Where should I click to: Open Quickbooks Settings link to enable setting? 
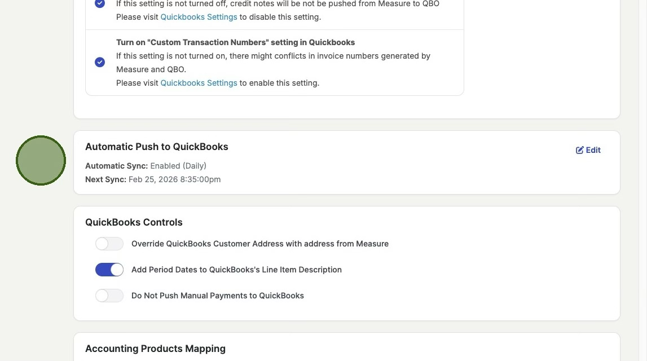tap(199, 83)
